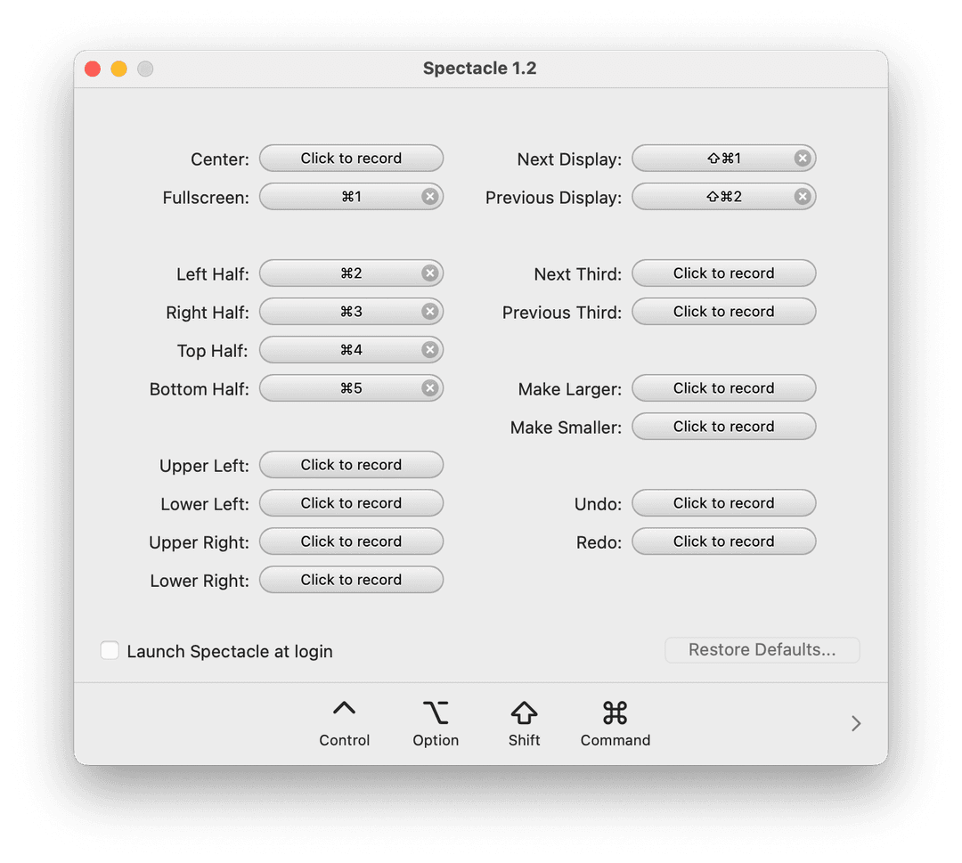Record a shortcut for Upper Left

351,465
